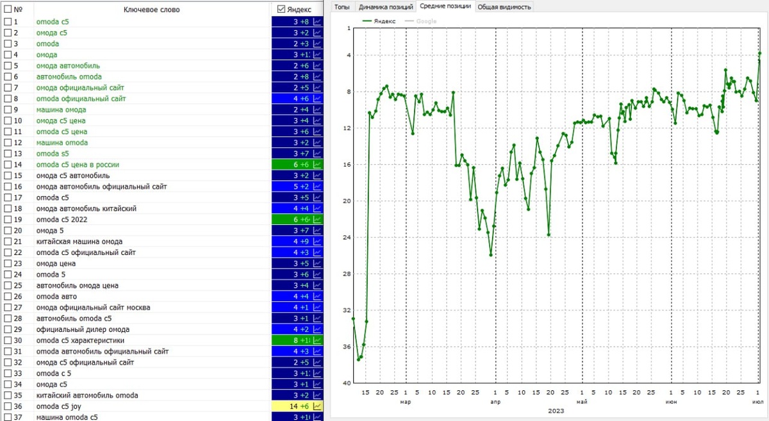Viewport: 769px width, 421px height.
Task: Open the chart icon for omoda c5 характеристики
Action: pyautogui.click(x=317, y=340)
